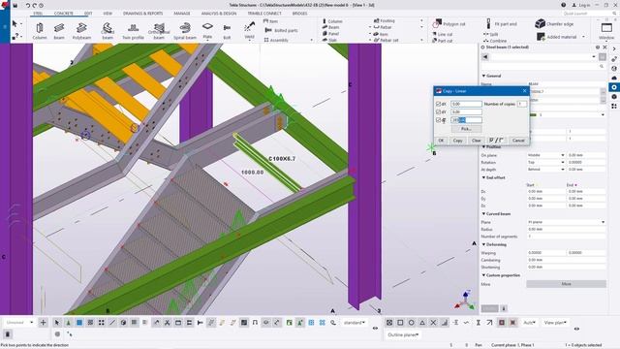Open the VIEW ribbon tab
Screen dimensions: 620x349
[x=108, y=13]
